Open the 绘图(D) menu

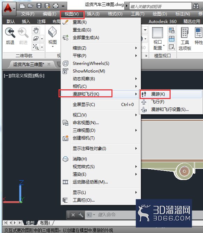[x=160, y=14]
